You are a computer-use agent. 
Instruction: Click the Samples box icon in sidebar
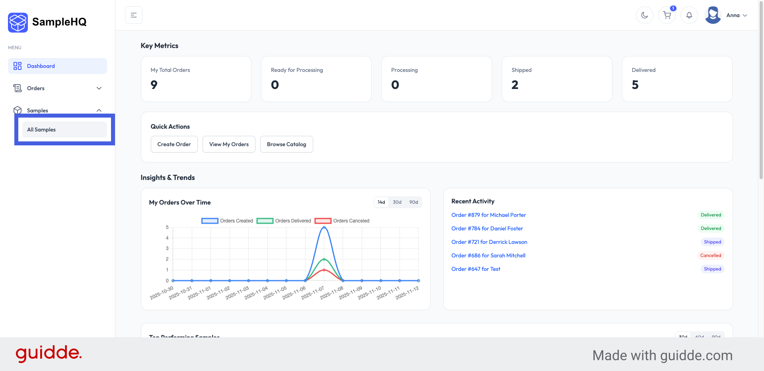(18, 110)
